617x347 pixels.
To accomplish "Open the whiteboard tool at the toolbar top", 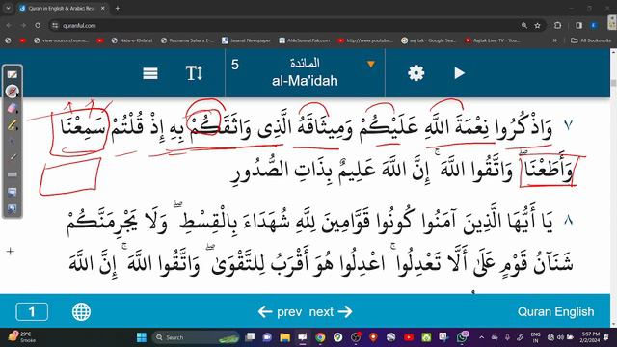I will [x=13, y=74].
